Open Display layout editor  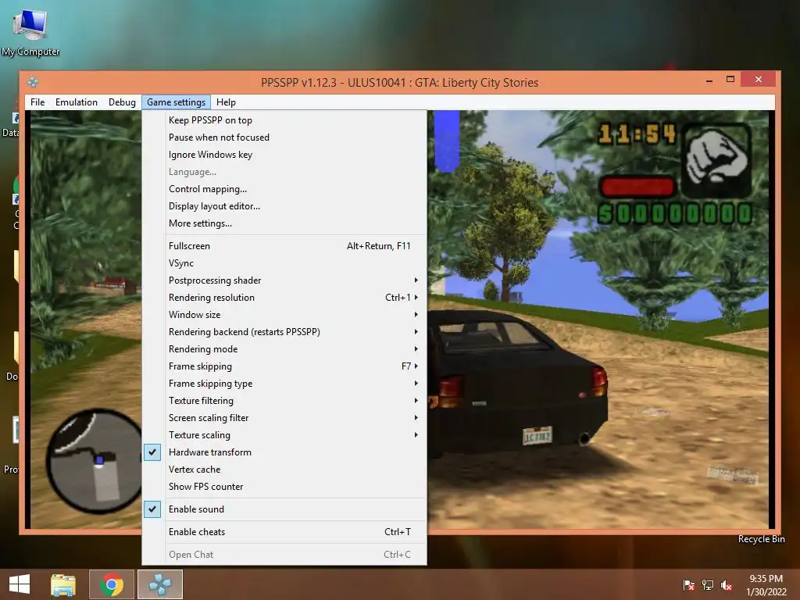pyautogui.click(x=284, y=206)
